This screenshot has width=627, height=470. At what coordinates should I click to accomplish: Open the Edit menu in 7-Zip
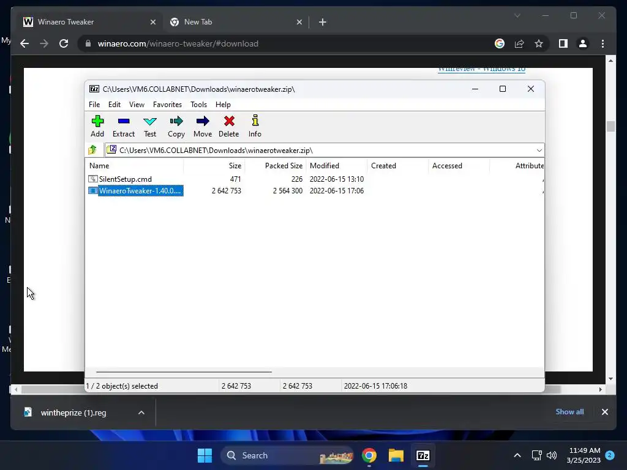click(115, 104)
